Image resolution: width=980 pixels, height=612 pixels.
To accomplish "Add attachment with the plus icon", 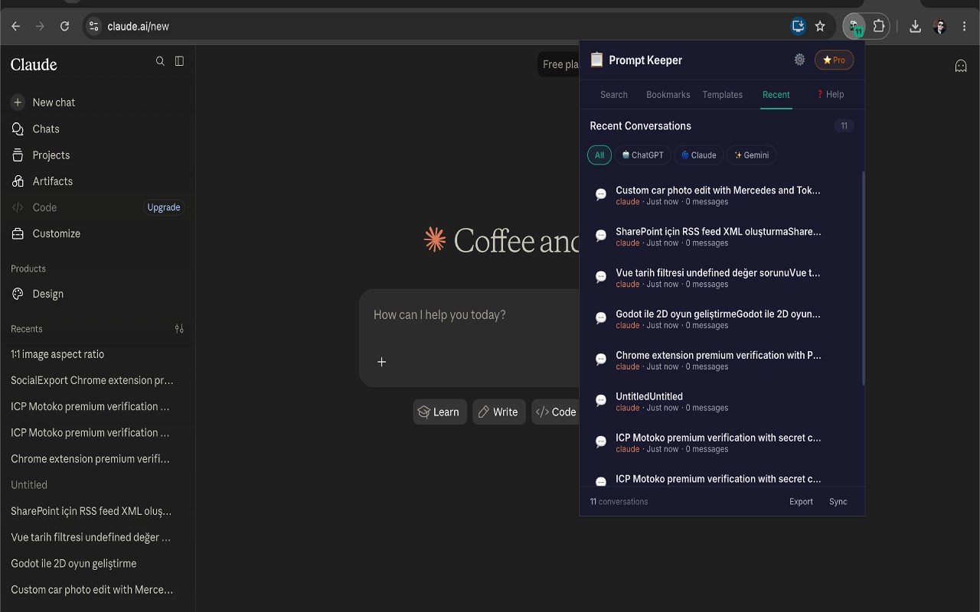I will 381,362.
